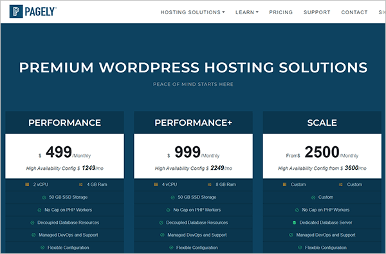Click the 8 GB Ram text in Performance+
386x254 pixels.
pyautogui.click(x=226, y=184)
